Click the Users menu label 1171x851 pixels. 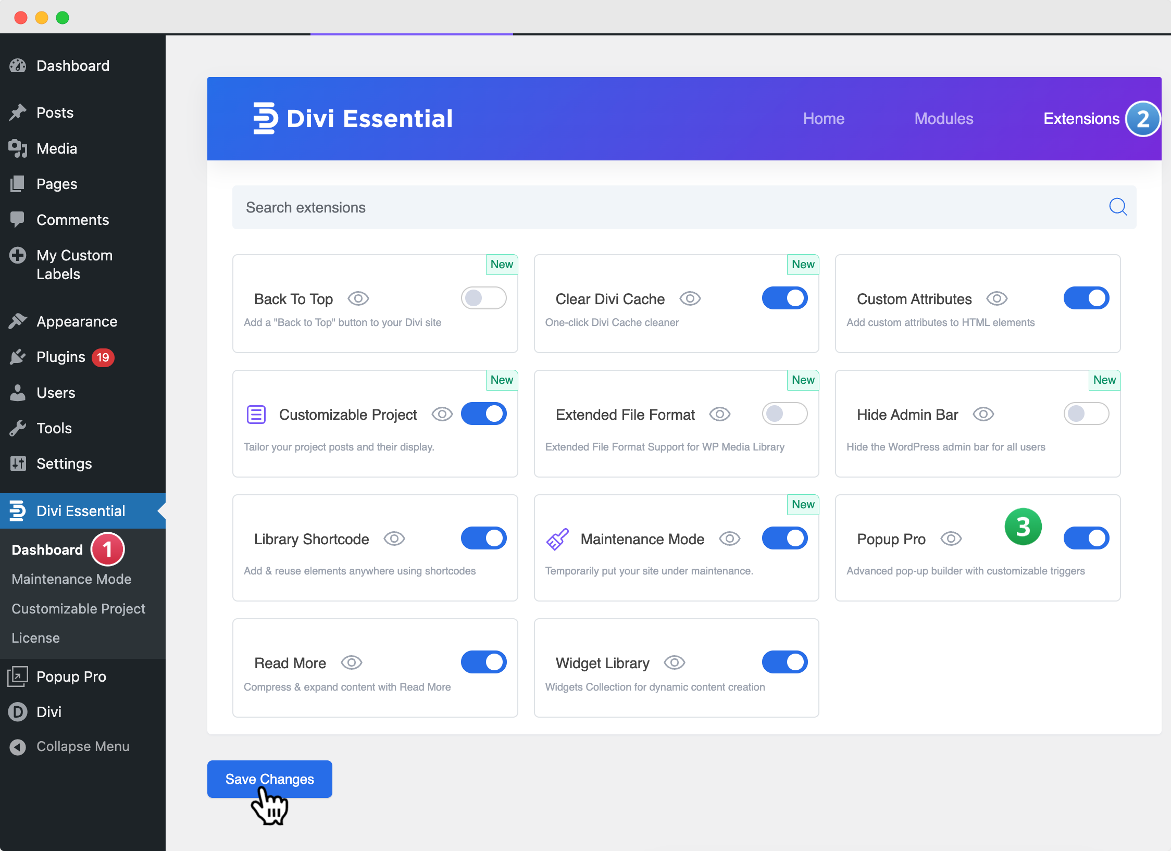coord(56,393)
